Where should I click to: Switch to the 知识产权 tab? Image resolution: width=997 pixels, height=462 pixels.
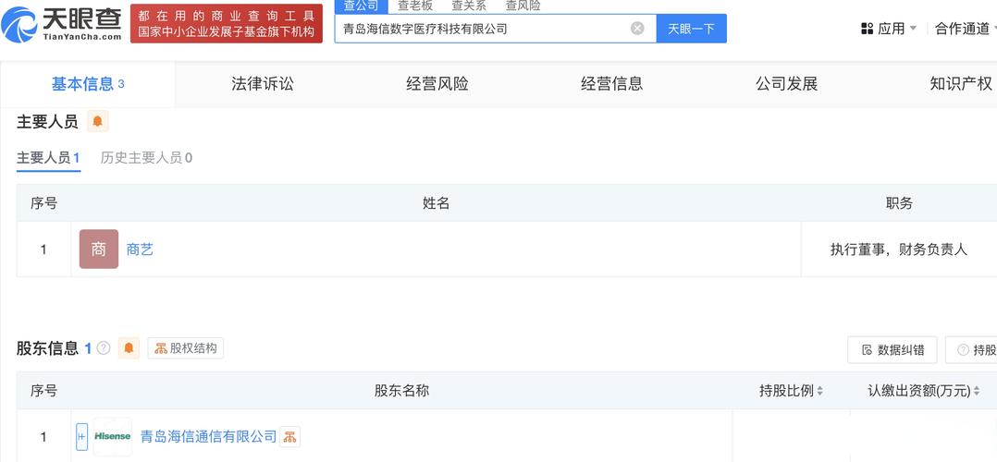coord(961,84)
